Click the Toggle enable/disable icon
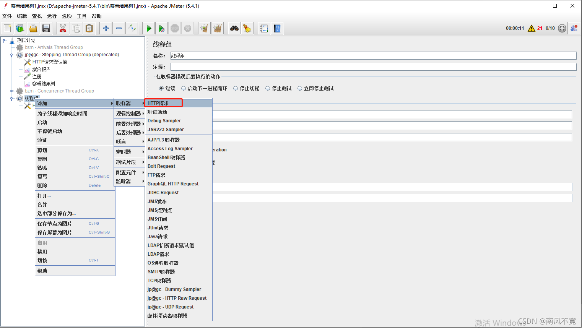 click(132, 28)
